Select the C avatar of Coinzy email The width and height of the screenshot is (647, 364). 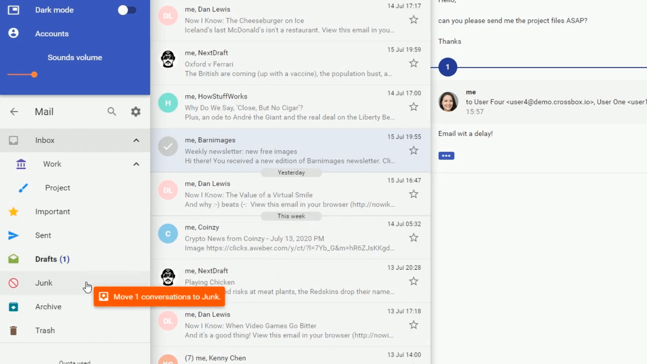click(x=168, y=234)
